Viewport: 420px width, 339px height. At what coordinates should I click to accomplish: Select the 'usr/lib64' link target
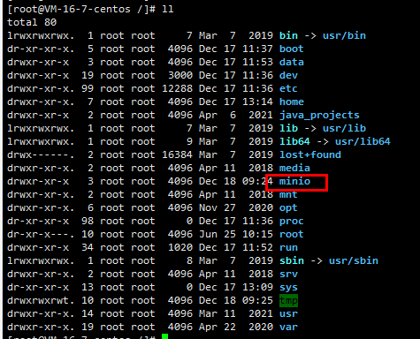click(x=363, y=141)
